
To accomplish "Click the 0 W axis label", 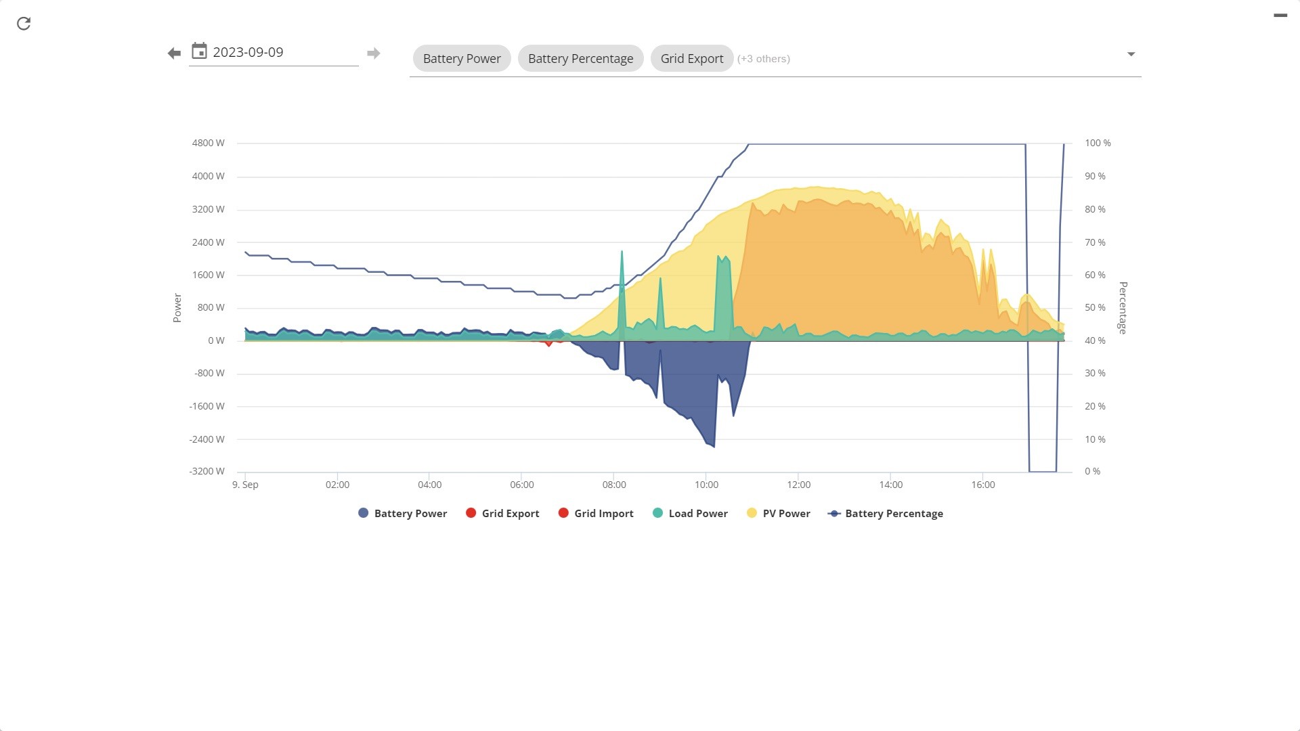I will pos(216,341).
